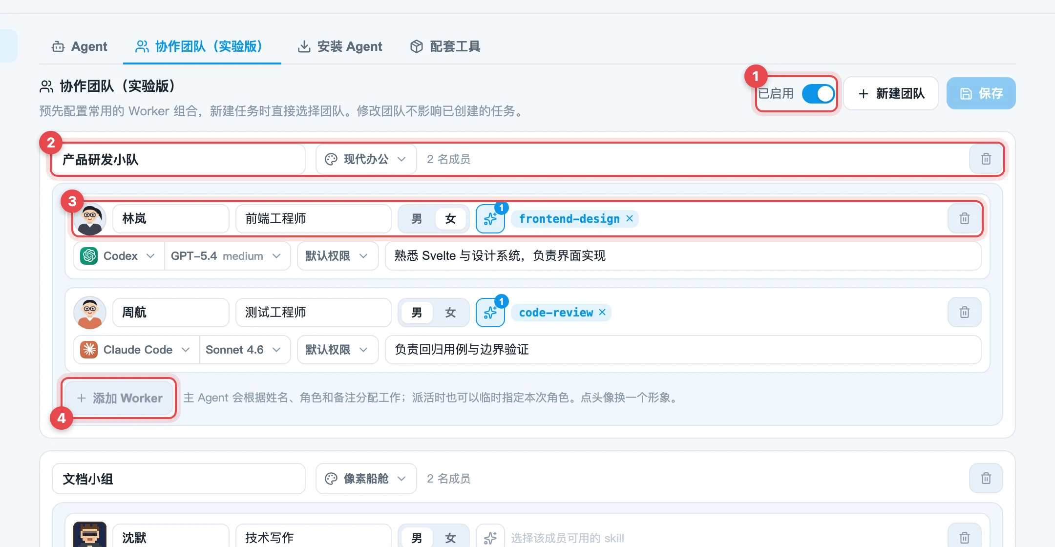Delete worker 林岚 using trash icon

pyautogui.click(x=964, y=218)
